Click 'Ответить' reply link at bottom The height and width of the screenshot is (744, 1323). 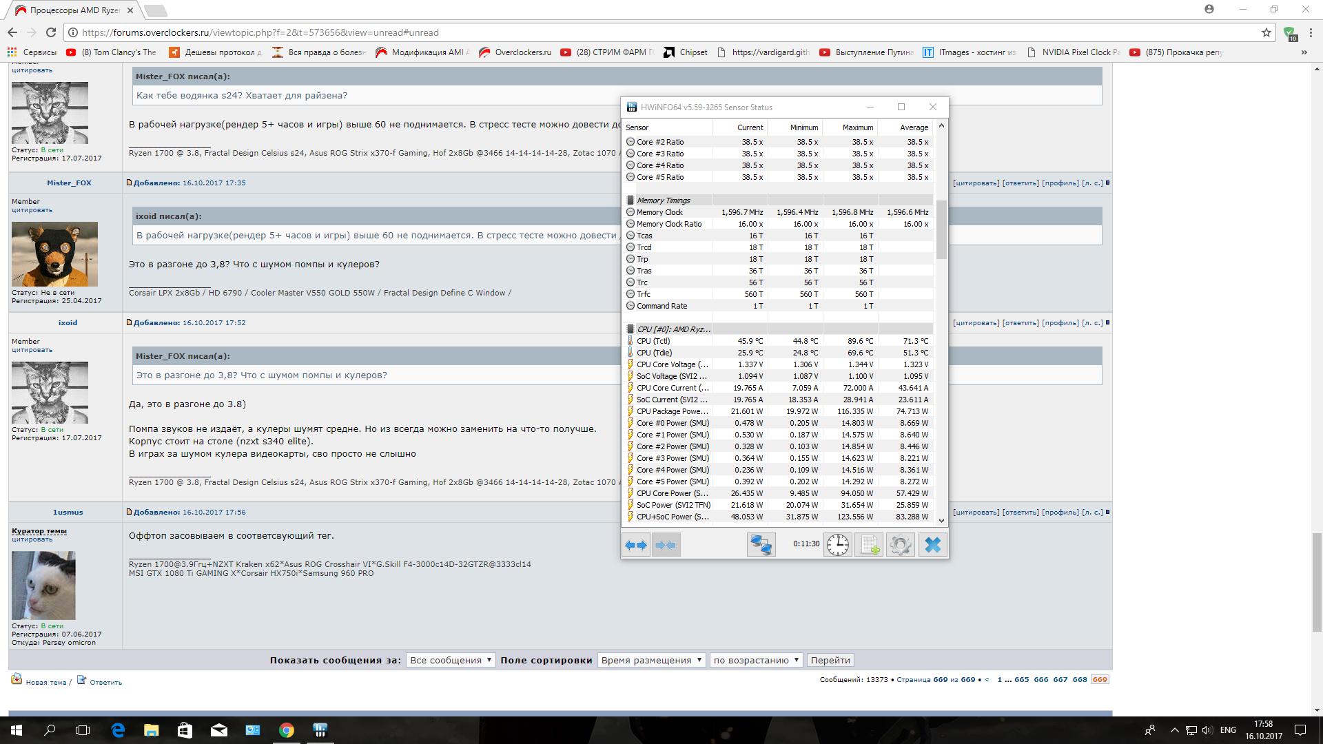pyautogui.click(x=105, y=682)
